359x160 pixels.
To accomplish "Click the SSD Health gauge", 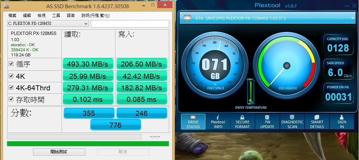I will click(287, 65).
